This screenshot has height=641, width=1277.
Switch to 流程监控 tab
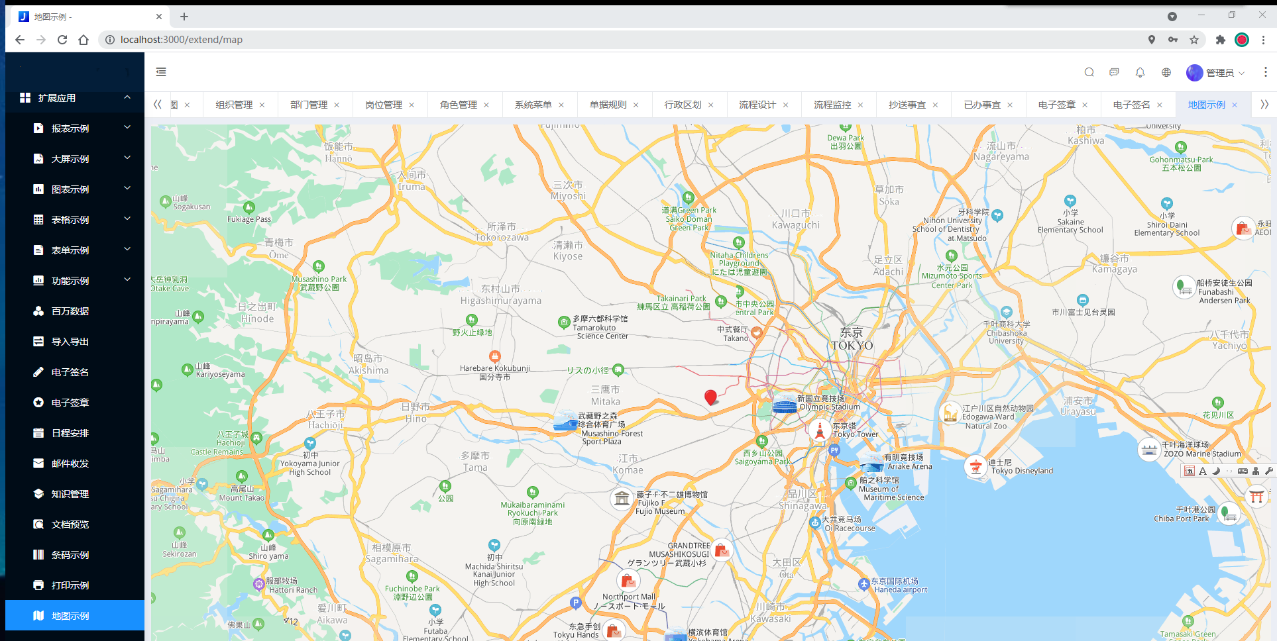click(x=832, y=105)
